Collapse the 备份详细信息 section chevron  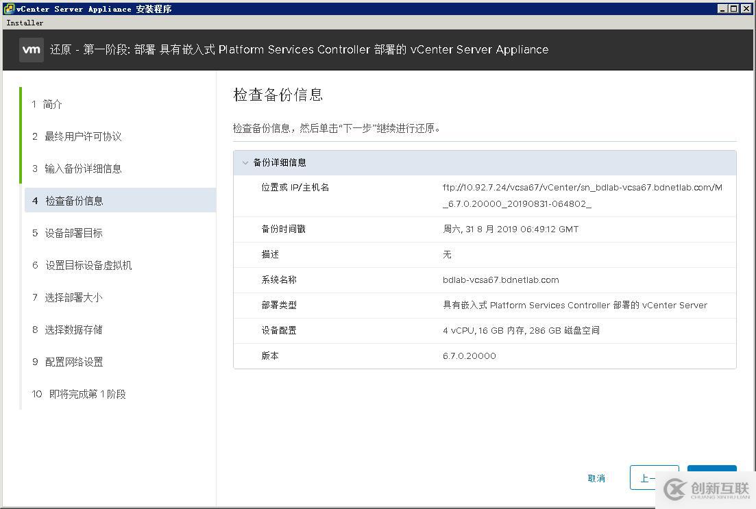pyautogui.click(x=245, y=162)
